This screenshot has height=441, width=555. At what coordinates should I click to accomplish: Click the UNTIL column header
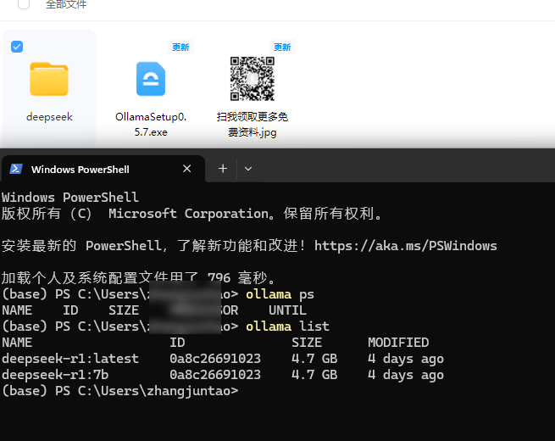coord(287,310)
